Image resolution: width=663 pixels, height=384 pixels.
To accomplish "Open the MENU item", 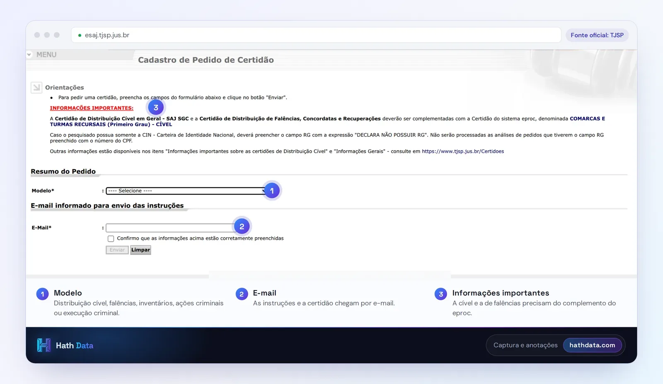I will [46, 55].
